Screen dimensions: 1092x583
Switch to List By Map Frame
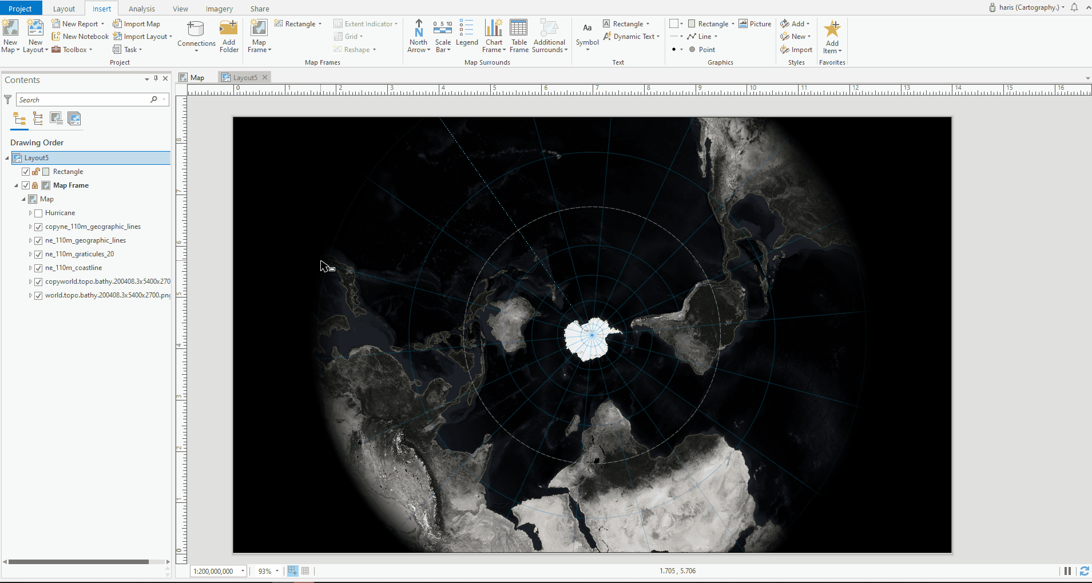pos(56,118)
